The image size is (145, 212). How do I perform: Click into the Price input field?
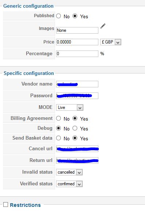[77, 42]
